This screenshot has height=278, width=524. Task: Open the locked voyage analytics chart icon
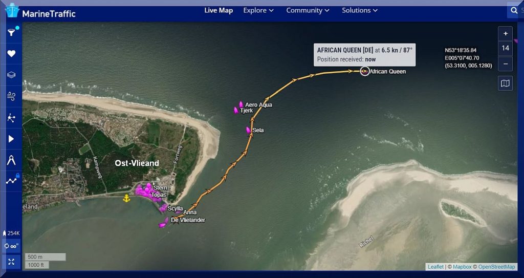click(12, 180)
